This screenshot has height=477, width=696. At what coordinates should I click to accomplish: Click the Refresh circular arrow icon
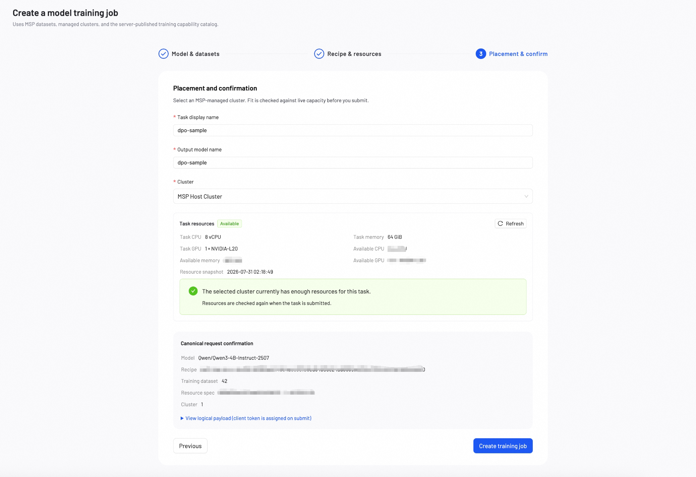point(500,223)
